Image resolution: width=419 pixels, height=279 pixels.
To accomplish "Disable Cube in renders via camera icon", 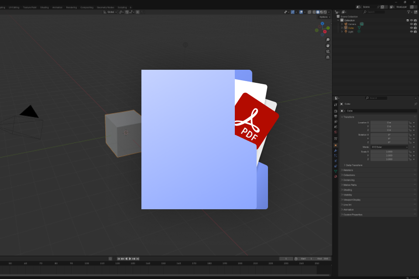I will point(415,28).
